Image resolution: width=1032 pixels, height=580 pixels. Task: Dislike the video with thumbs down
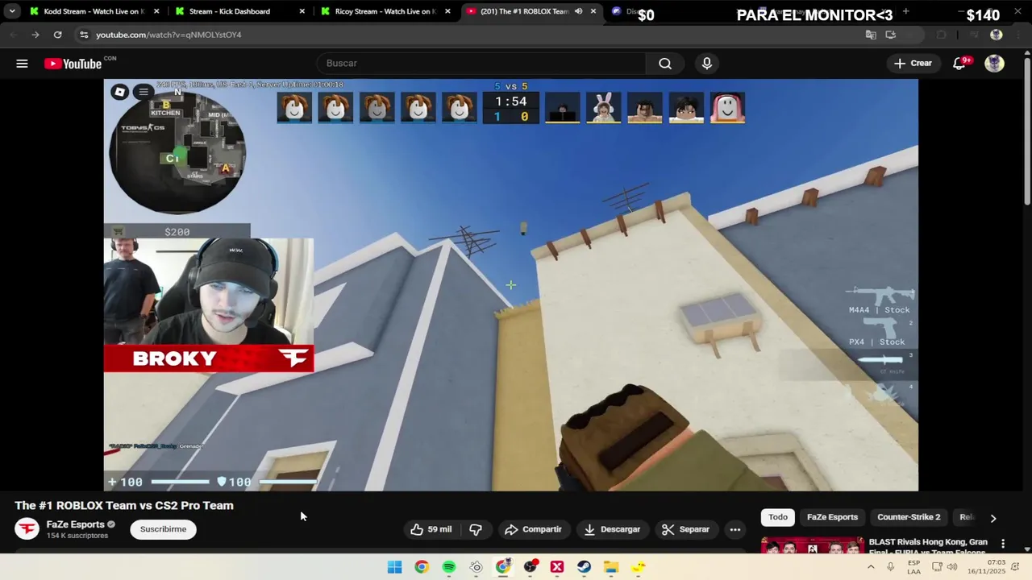coord(476,529)
